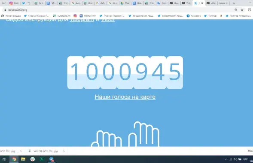Viewport: 253px width, 163px height.
Task: Switch to Chrome in the taskbar
Action: click(x=14, y=159)
